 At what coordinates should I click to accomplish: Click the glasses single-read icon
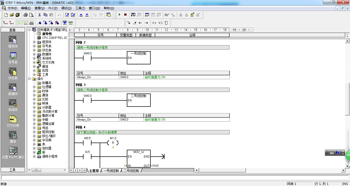(x=167, y=15)
